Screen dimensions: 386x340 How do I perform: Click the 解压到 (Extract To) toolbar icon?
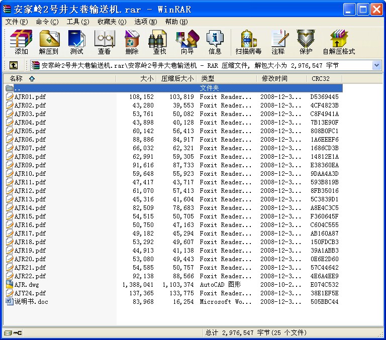[x=49, y=38]
